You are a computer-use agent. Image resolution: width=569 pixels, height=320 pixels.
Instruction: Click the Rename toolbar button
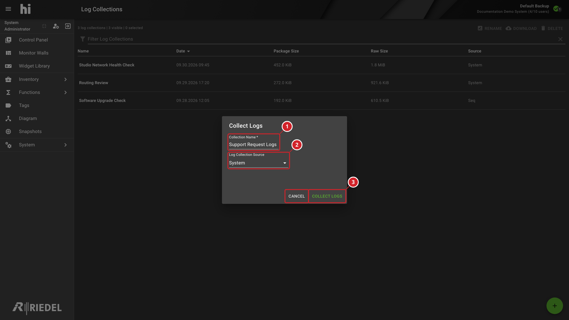(x=490, y=28)
